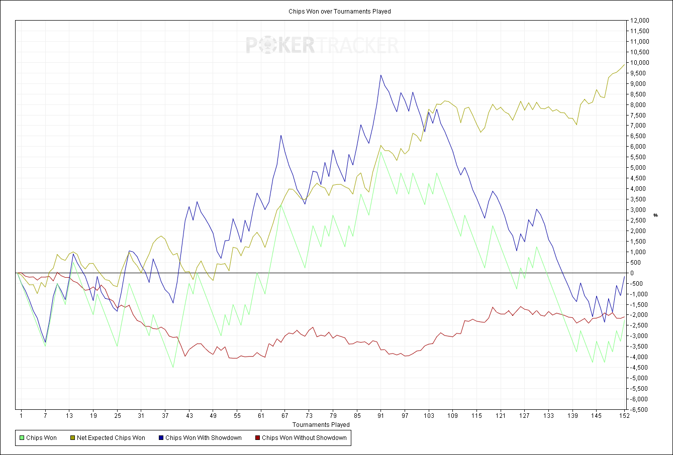Select the blue Chips Won With Showdown swatch

[x=160, y=438]
